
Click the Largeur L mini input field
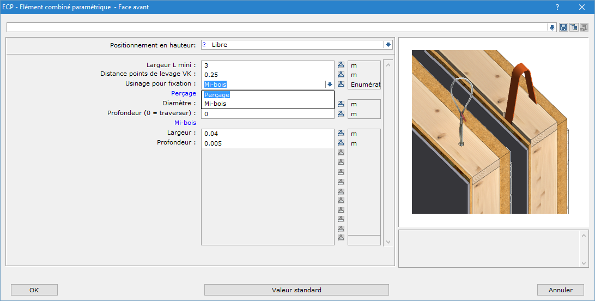(x=267, y=65)
